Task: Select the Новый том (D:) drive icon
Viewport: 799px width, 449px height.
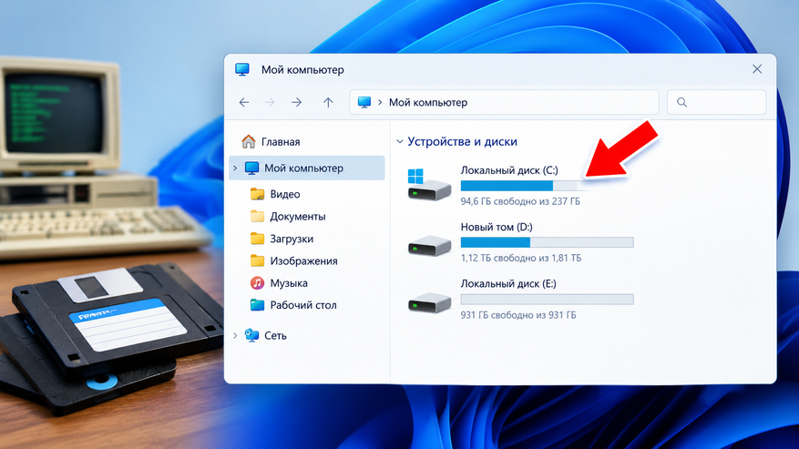Action: [429, 246]
